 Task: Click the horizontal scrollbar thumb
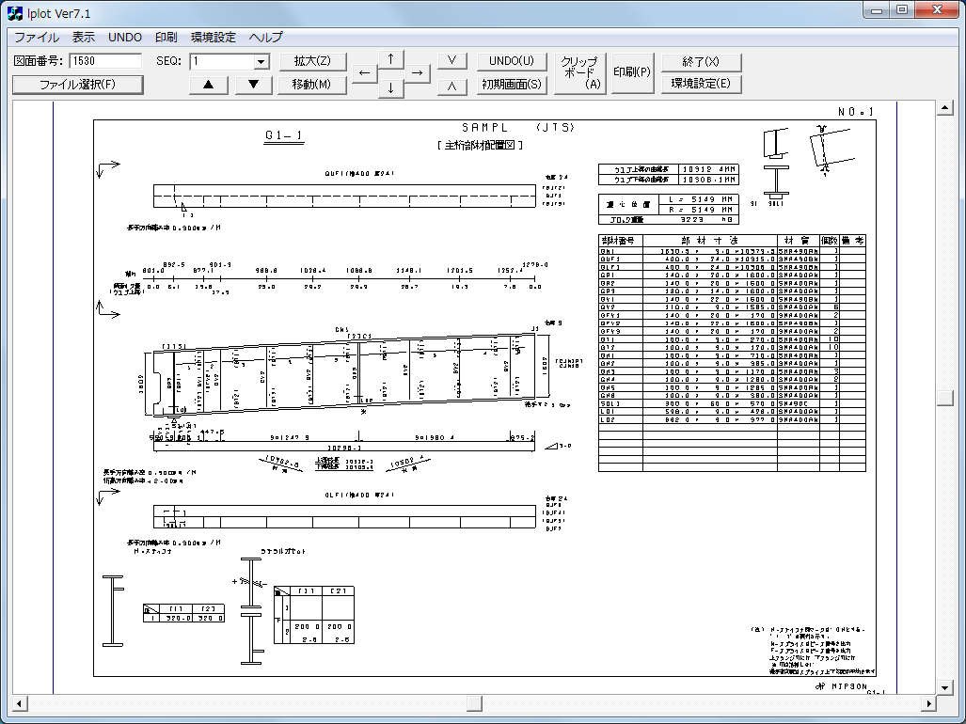point(474,703)
